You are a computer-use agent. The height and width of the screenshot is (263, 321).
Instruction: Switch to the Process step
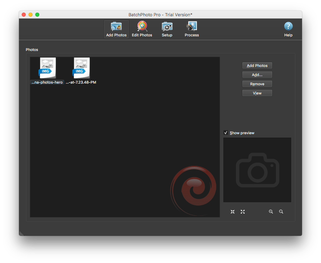point(192,29)
